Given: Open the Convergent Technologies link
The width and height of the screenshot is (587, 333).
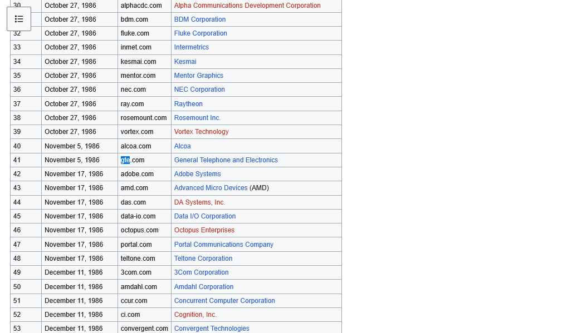Looking at the screenshot, I should coord(212,329).
